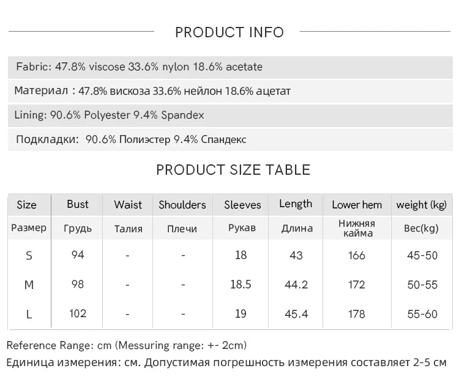This screenshot has height=385, width=459.
Task: Select the Length column header
Action: tap(296, 204)
